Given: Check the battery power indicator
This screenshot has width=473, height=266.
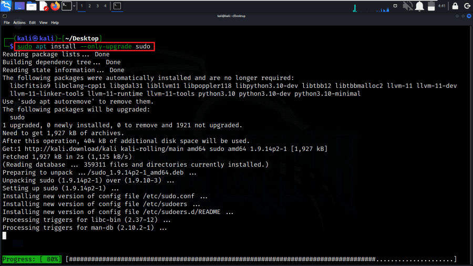Looking at the screenshot, I should (x=431, y=6).
